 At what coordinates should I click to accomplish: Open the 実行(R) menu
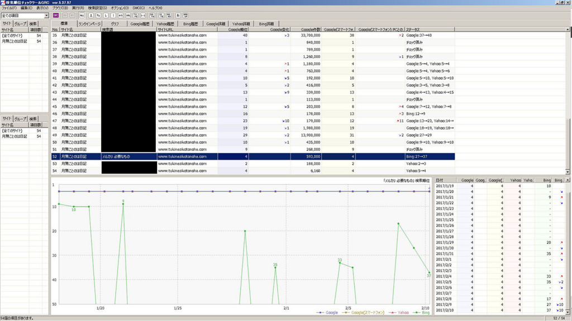click(78, 8)
